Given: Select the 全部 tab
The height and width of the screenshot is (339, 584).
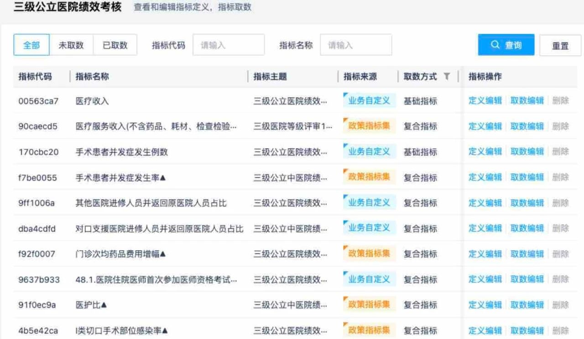Looking at the screenshot, I should [31, 45].
